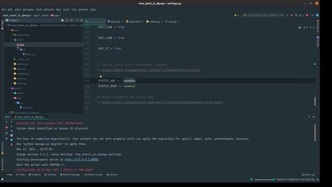The width and height of the screenshot is (332, 187).
Task: Open the Problems tool window
Action: (x=35, y=175)
